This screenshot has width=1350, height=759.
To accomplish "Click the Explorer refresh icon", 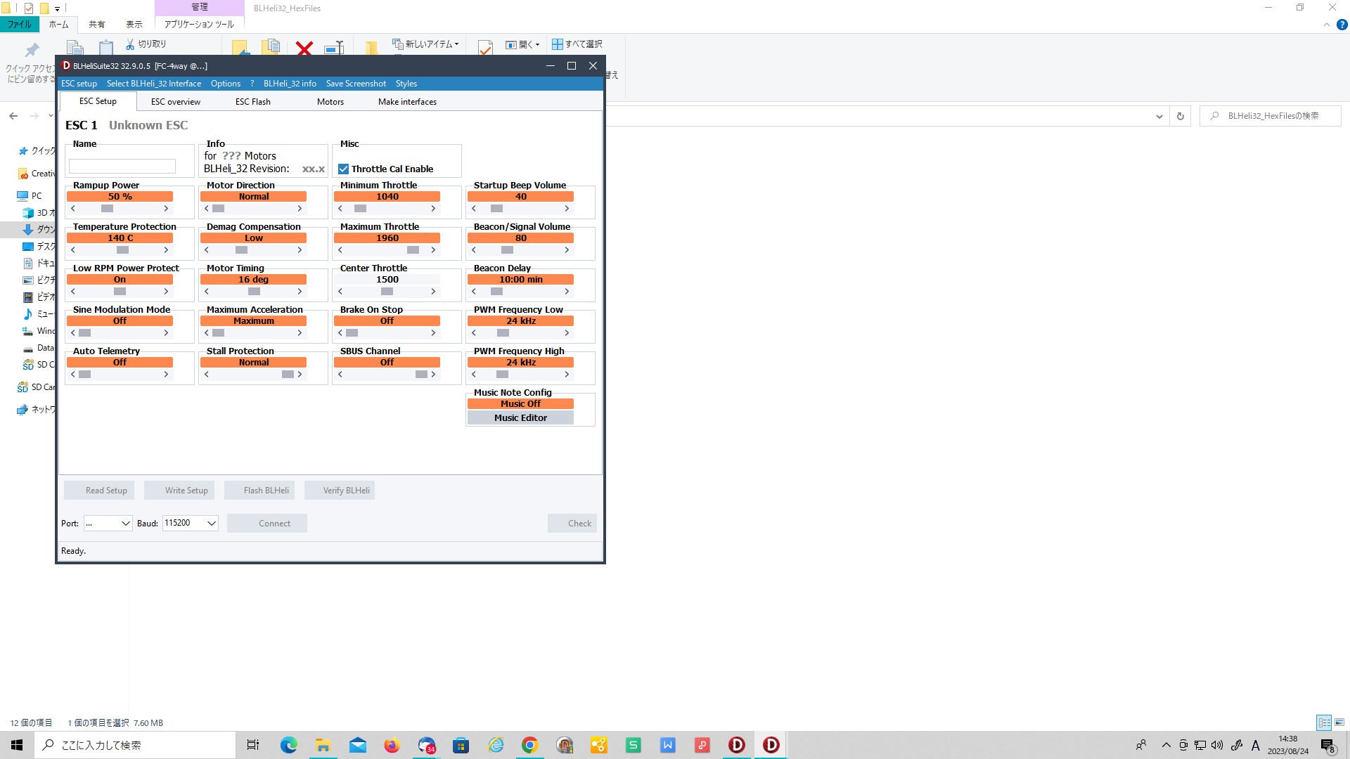I will point(1181,117).
